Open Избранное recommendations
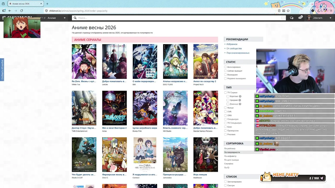Image resolution: width=335 pixels, height=188 pixels. (232, 44)
